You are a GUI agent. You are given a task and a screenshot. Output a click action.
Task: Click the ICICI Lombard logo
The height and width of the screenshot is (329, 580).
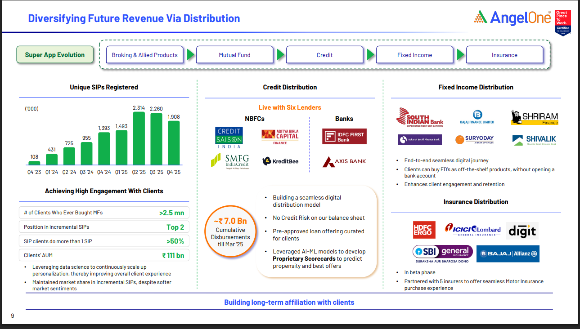click(472, 230)
